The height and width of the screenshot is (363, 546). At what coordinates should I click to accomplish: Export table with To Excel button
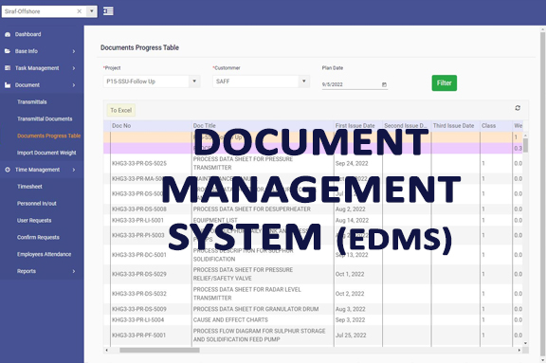[x=120, y=110]
